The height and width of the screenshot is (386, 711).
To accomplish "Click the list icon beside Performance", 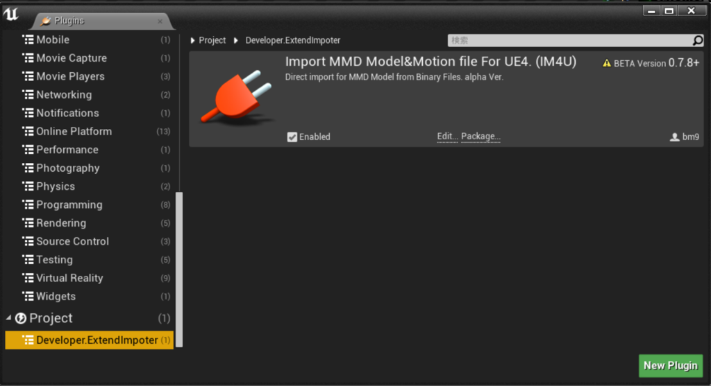I will click(x=28, y=150).
